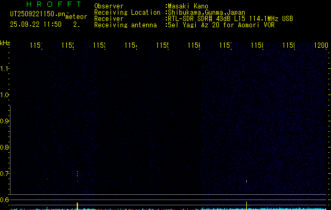Select the filename UT2509221150.pn text
This screenshot has width=331, height=210.
point(37,14)
